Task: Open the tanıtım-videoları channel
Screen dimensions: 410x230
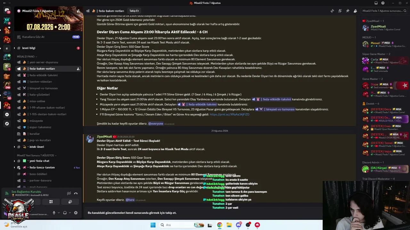Action: [x=48, y=82]
